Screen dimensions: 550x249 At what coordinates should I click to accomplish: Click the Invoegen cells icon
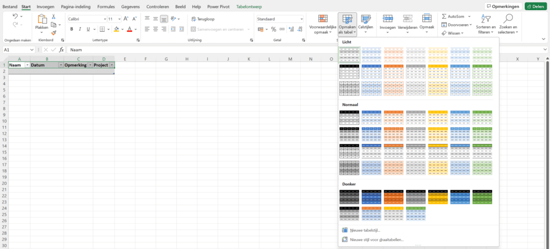pyautogui.click(x=388, y=19)
